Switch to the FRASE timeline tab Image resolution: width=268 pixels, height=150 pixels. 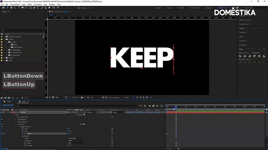tap(9, 102)
